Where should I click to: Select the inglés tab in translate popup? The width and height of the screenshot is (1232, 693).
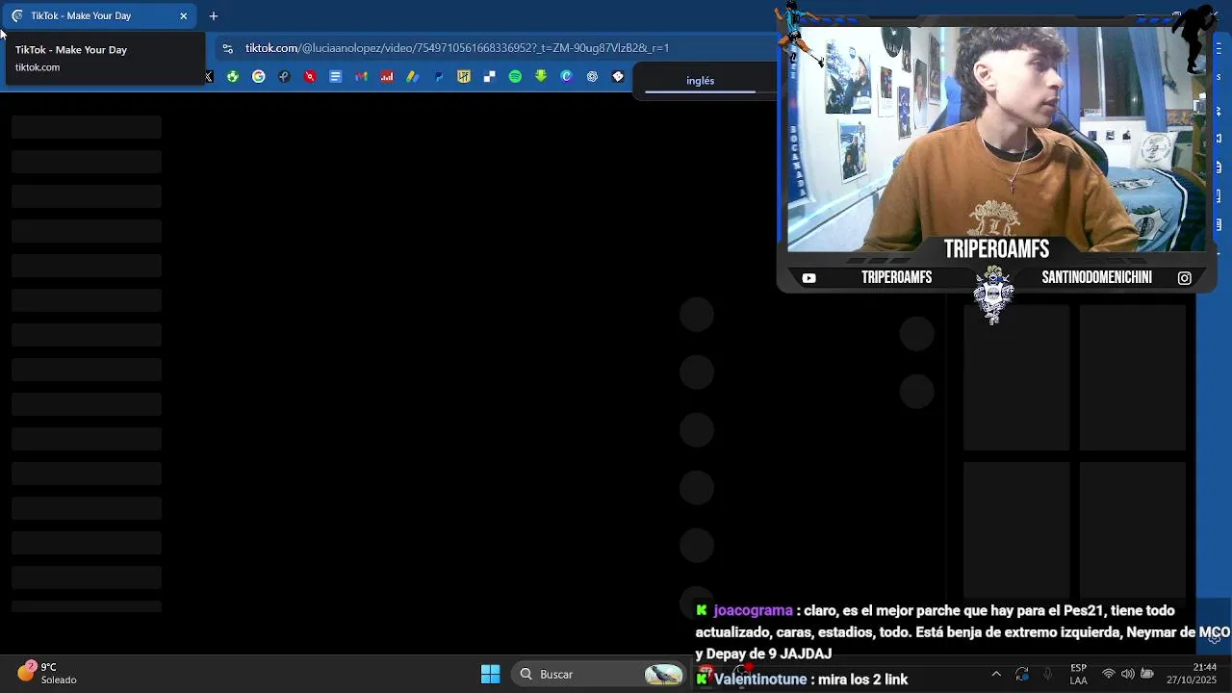(x=701, y=81)
